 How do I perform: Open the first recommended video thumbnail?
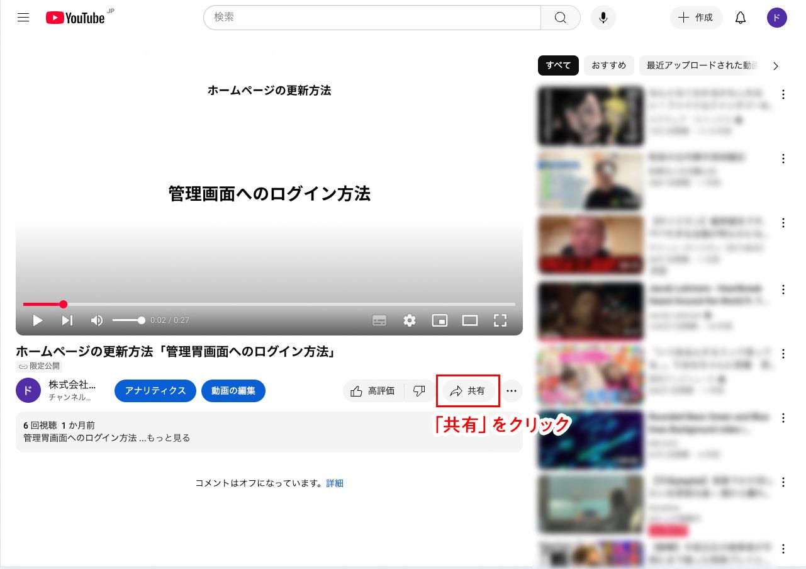pos(591,116)
